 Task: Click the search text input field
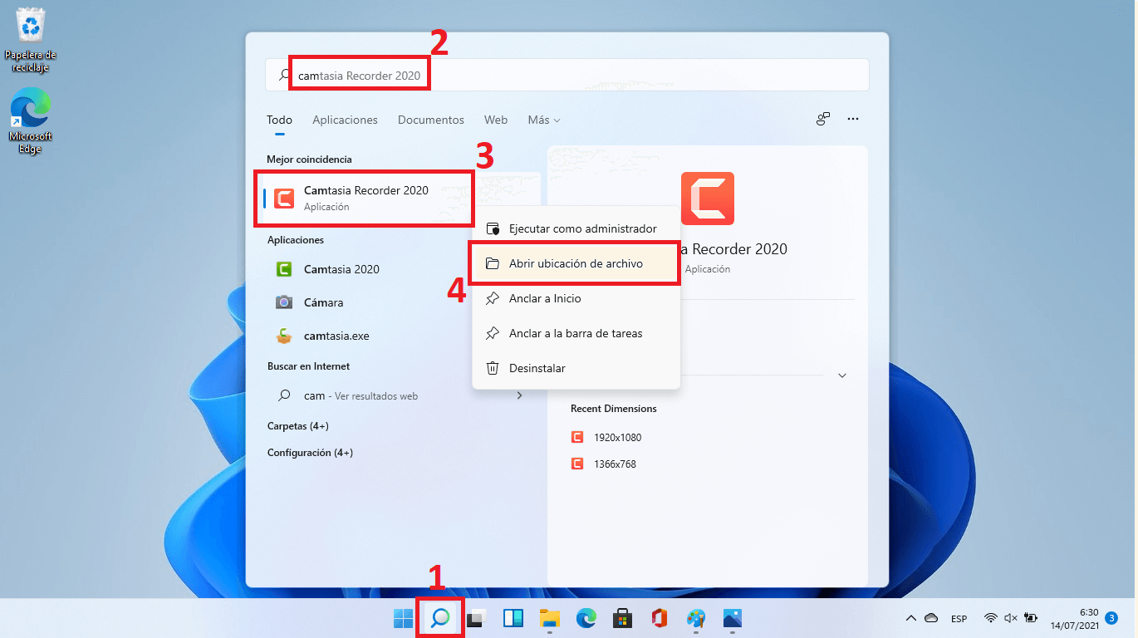pos(581,76)
